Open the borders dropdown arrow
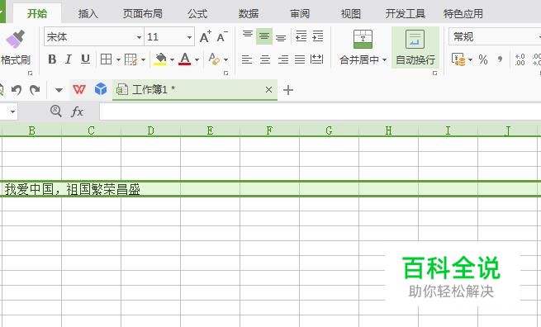The height and width of the screenshot is (327, 541). [x=118, y=60]
